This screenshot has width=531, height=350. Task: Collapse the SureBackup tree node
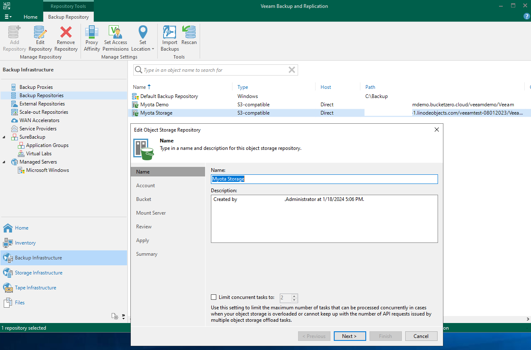click(x=3, y=137)
